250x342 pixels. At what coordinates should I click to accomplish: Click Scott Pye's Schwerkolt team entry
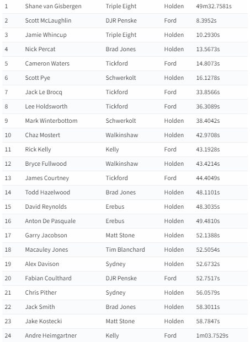point(121,78)
